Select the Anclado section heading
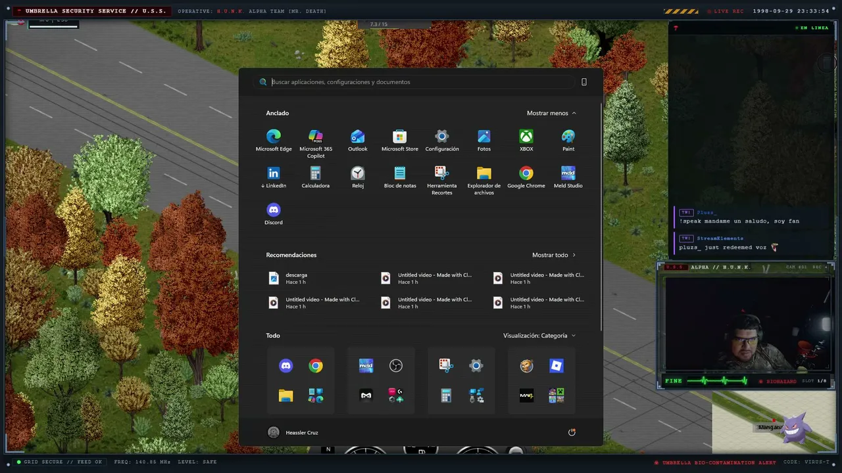This screenshot has height=473, width=842. pos(278,113)
